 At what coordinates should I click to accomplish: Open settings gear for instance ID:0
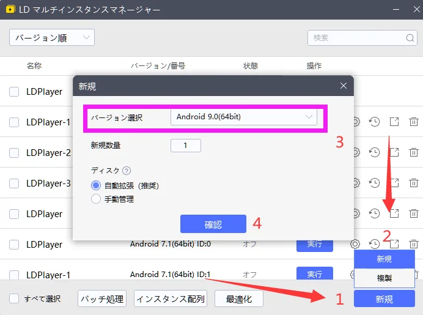[x=355, y=244]
